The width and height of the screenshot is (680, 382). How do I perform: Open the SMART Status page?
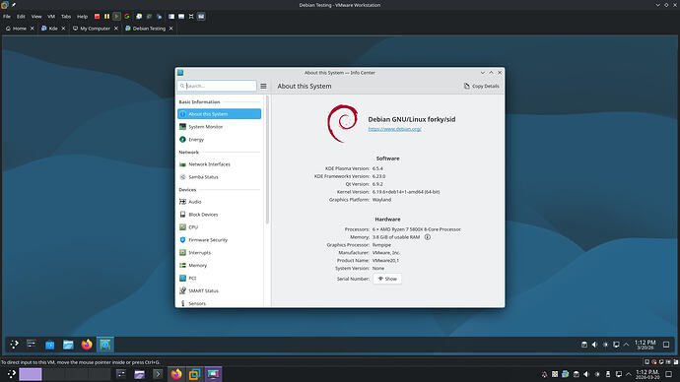[220, 291]
